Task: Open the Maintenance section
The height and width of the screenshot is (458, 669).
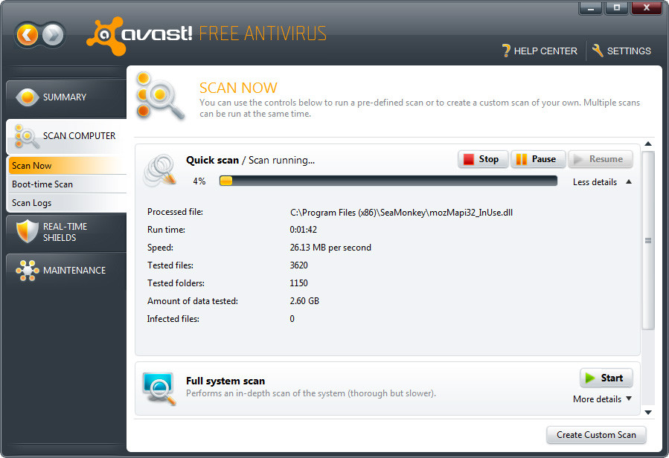Action: pos(66,271)
